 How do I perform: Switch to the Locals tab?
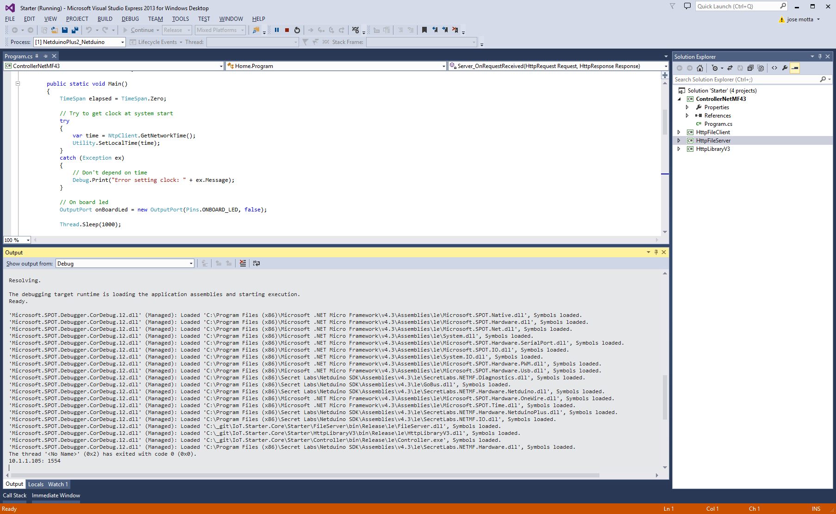[36, 484]
